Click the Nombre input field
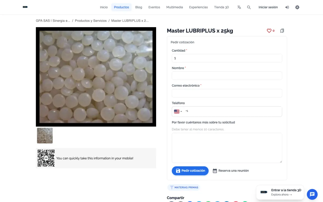This screenshot has width=323, height=202. point(227,76)
